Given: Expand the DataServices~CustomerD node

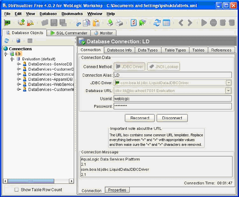Looking at the screenshot, I should coord(18,69).
